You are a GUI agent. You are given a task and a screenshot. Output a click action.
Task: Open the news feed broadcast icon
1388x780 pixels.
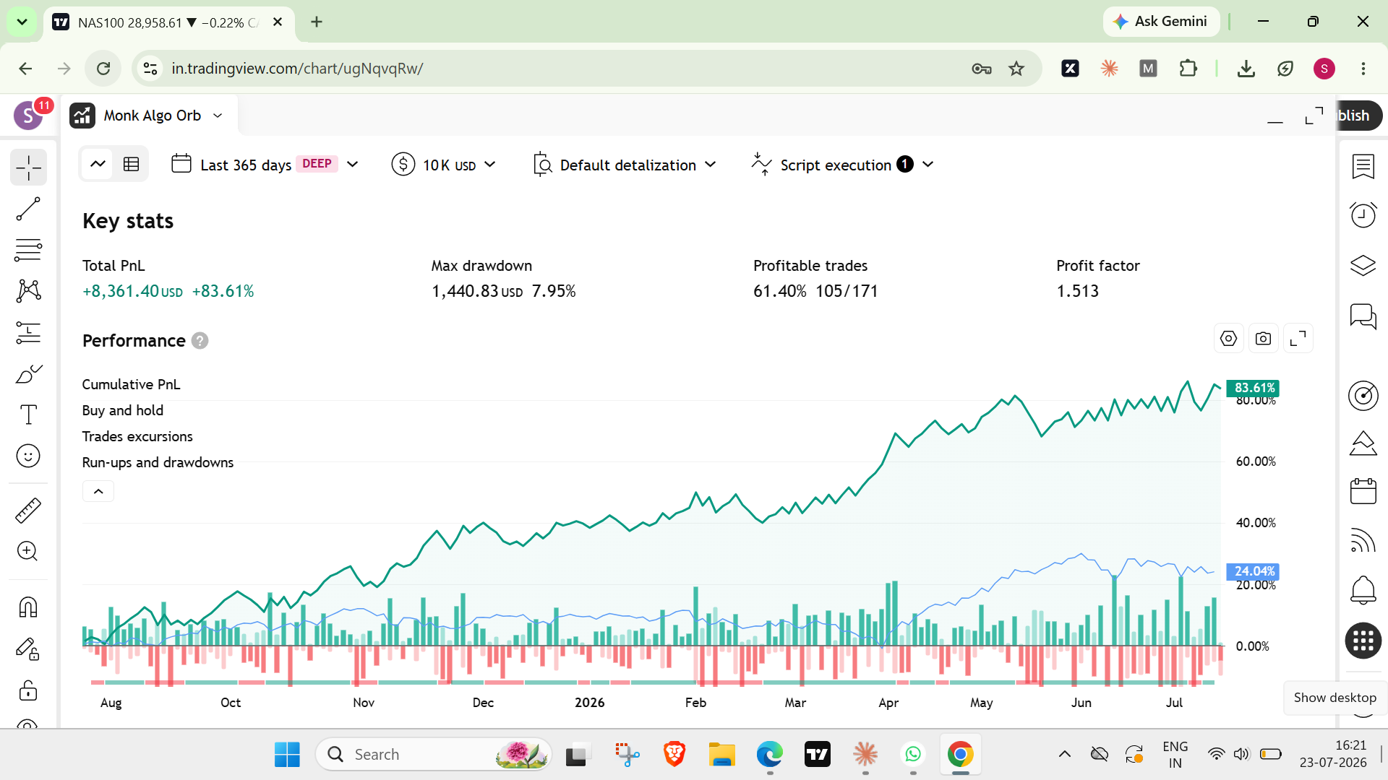pyautogui.click(x=1363, y=539)
